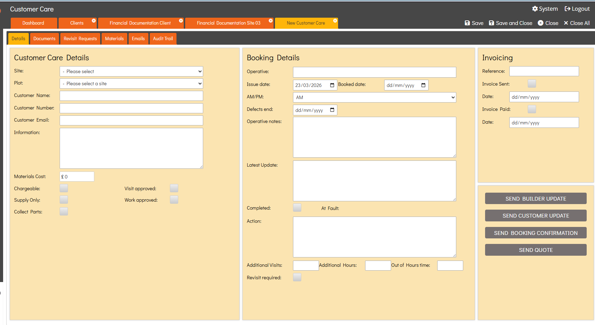This screenshot has height=325, width=595.
Task: Switch to the Clients tab
Action: click(77, 23)
